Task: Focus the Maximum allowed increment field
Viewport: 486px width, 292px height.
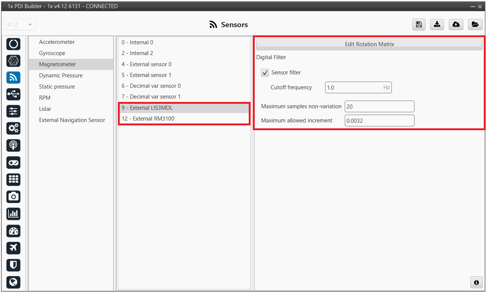Action: pyautogui.click(x=379, y=121)
